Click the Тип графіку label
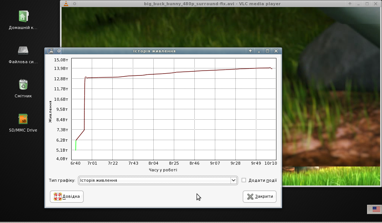 (62, 180)
